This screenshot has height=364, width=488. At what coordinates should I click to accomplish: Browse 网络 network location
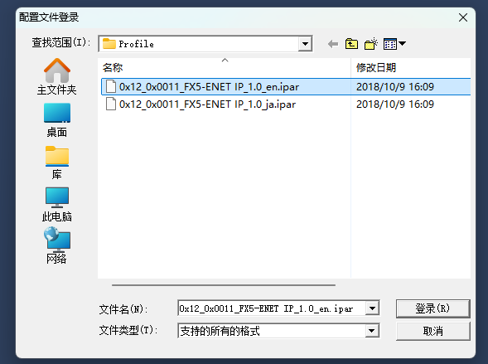[56, 245]
